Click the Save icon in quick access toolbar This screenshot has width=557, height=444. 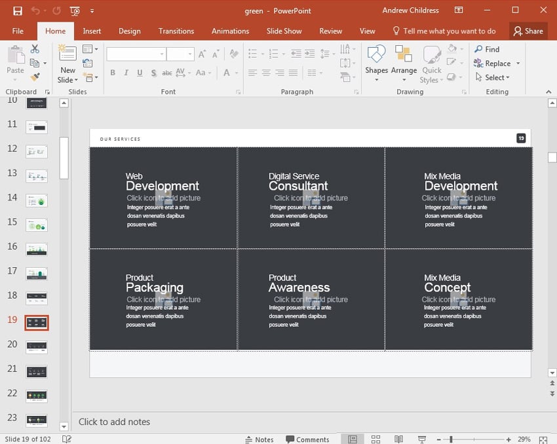(x=17, y=10)
